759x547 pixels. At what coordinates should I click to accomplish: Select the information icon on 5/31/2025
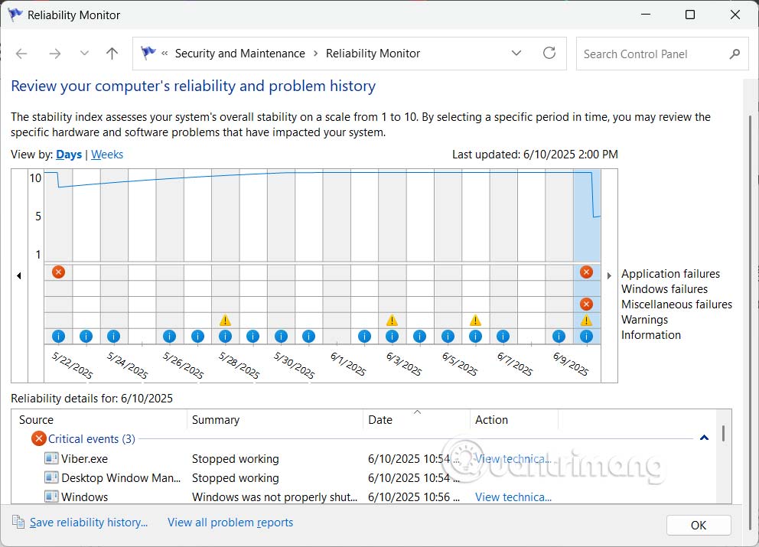point(308,336)
